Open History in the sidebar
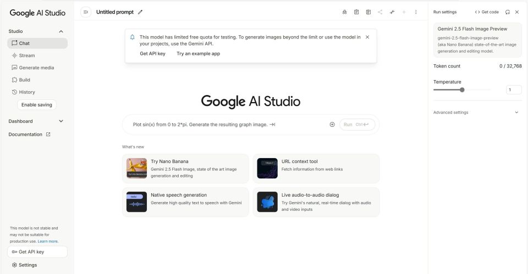The height and width of the screenshot is (274, 528). [37, 92]
